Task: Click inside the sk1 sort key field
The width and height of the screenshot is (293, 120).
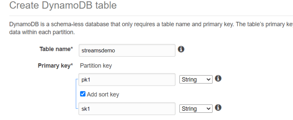Action: coord(127,109)
